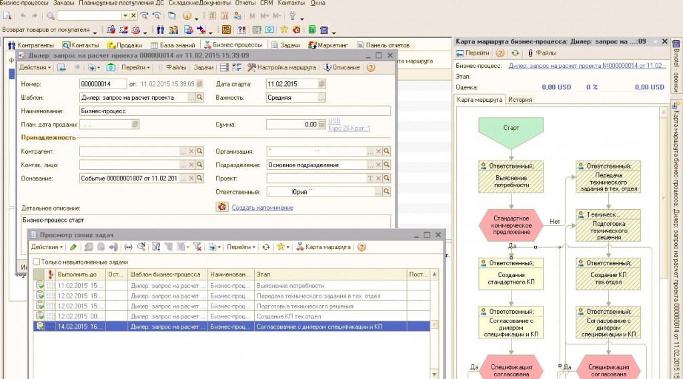Click the Наименование input field
This screenshot has width=683, height=379.
click(235, 111)
